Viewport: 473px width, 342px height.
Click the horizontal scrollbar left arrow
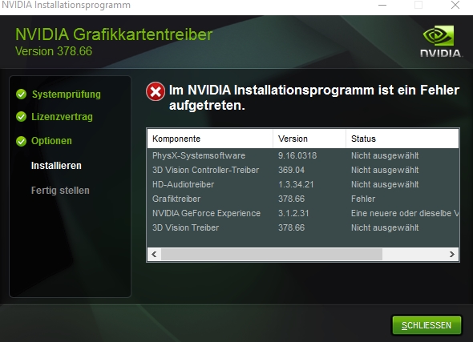coord(154,255)
